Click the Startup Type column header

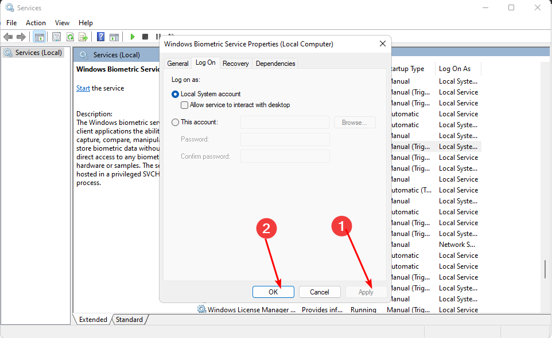(x=413, y=69)
